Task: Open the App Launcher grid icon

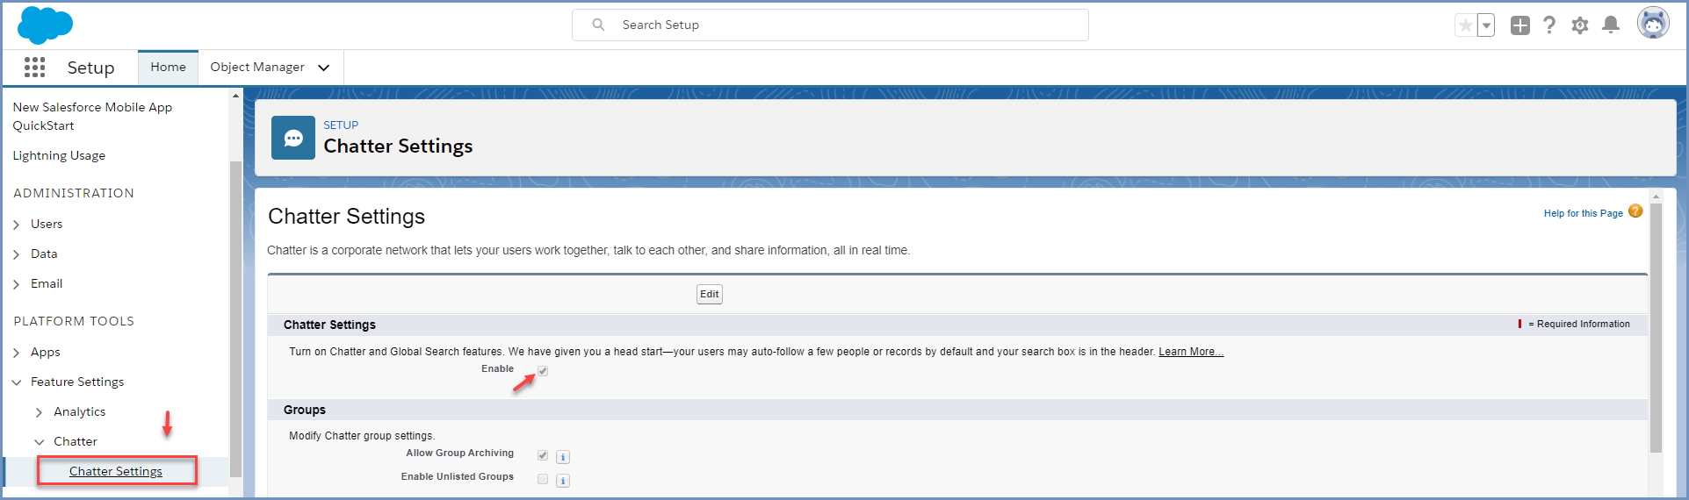Action: (x=34, y=68)
